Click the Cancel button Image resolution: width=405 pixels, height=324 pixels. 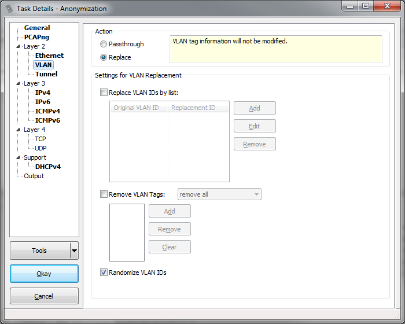(44, 296)
